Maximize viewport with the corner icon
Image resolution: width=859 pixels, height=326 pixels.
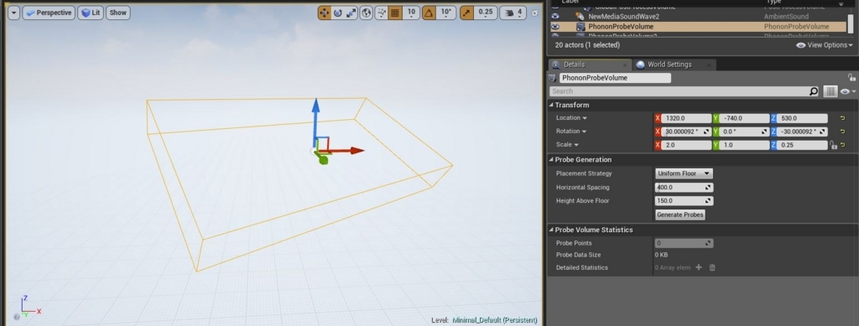click(534, 13)
